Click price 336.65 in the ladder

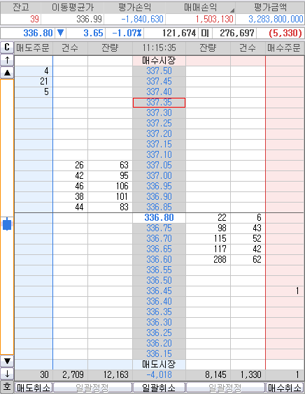point(159,249)
